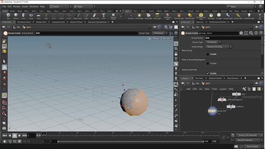Add a Point Light from the shelf
The image size is (265, 149).
[139, 16]
